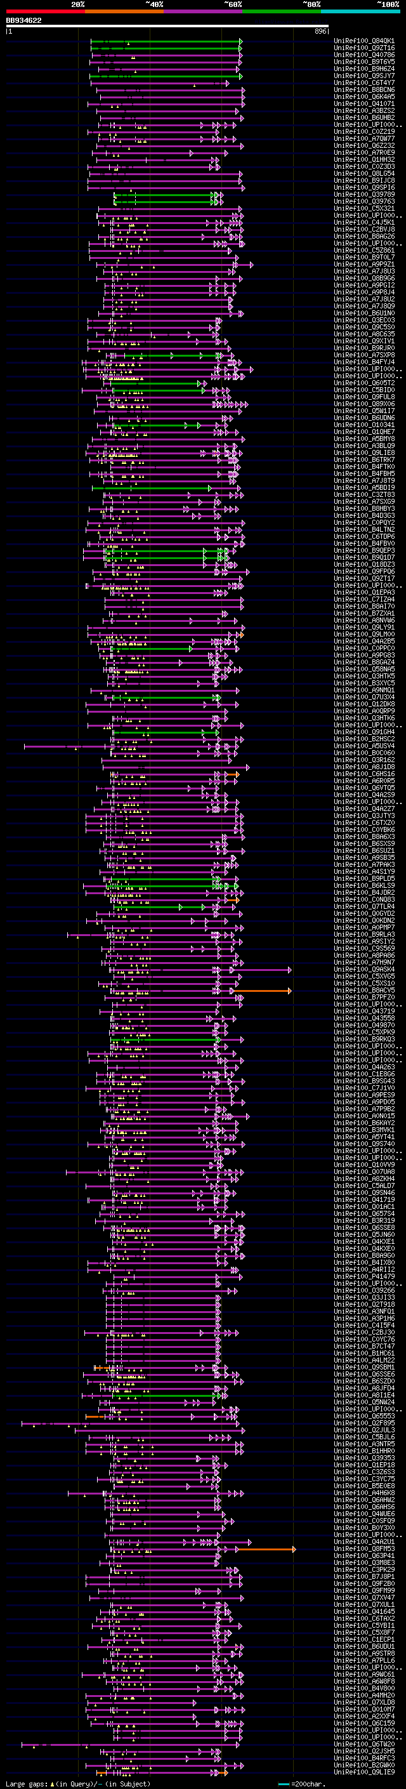The image size is (406, 1789).
Task: Click the UniRef100_Q9SPI6 label
Action: [x=364, y=187]
